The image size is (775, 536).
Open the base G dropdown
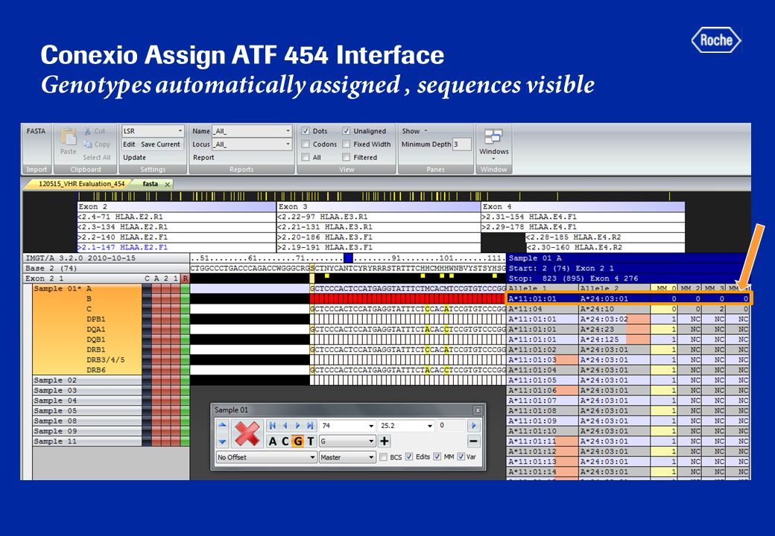point(371,441)
